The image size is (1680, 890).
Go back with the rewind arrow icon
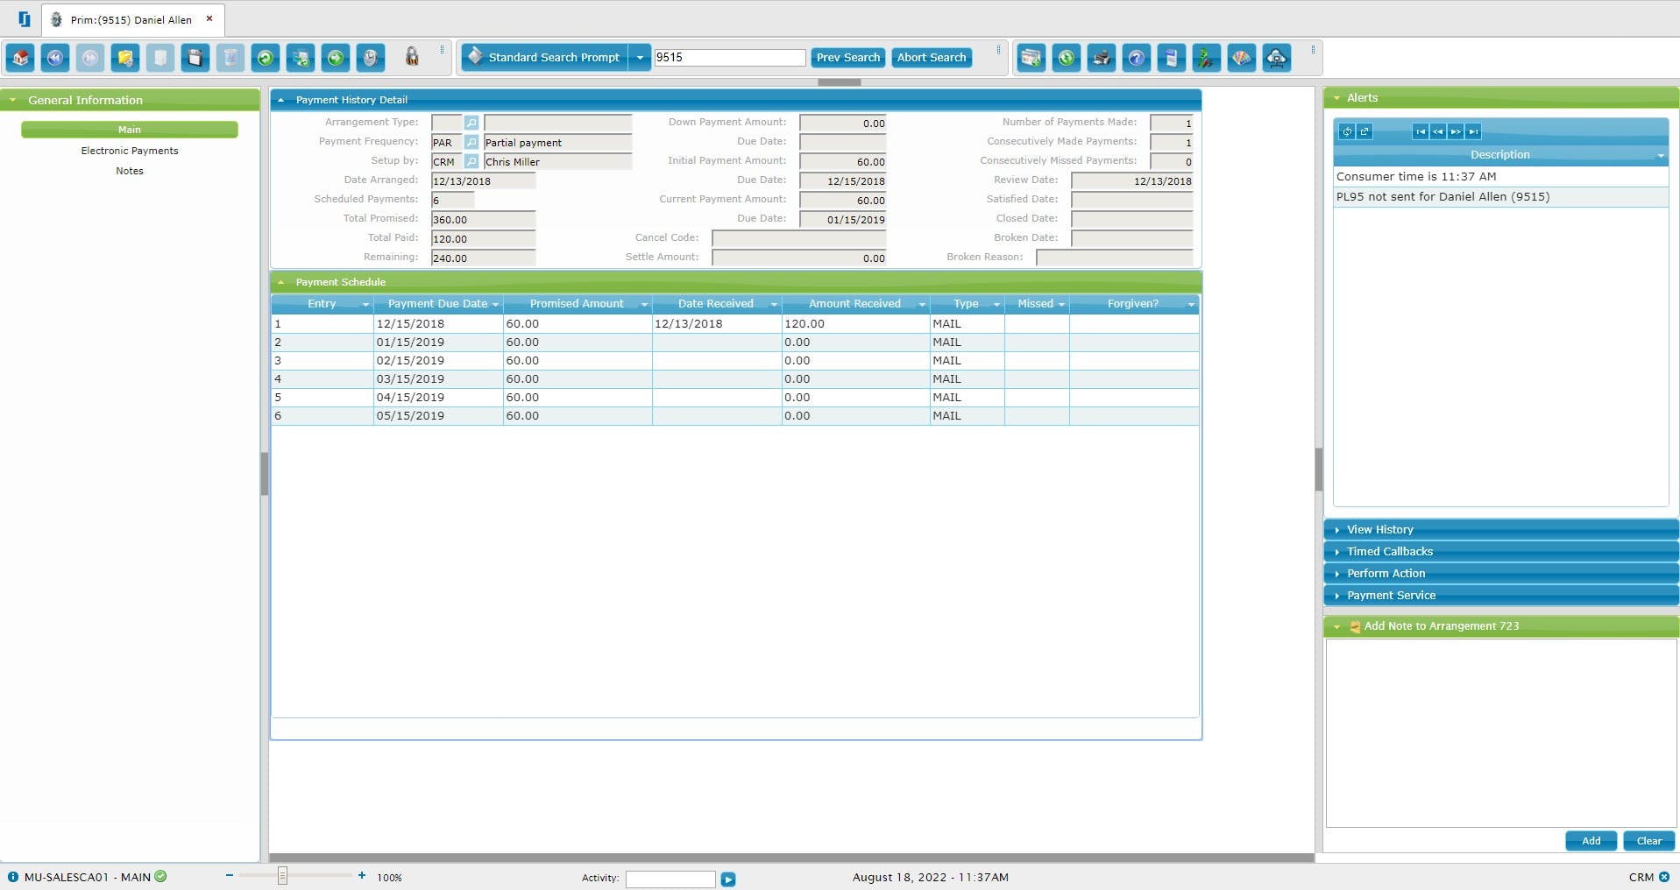(x=55, y=58)
